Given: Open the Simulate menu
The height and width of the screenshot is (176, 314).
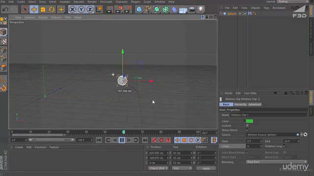Looking at the screenshot, I should coord(78,2).
